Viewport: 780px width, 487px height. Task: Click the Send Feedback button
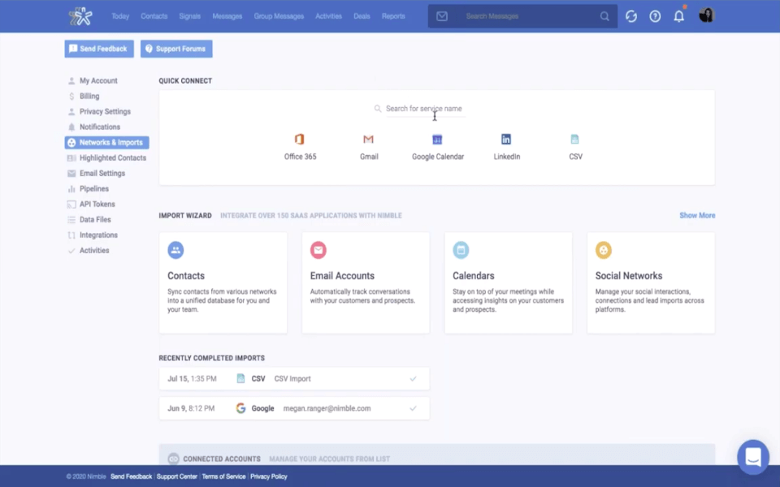click(99, 49)
